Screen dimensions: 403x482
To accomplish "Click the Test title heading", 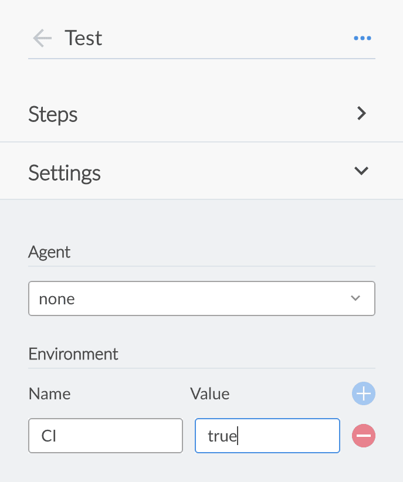I will [x=83, y=38].
